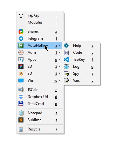This screenshot has width=122, height=154.
Task: Click the "d" shortcut next to Dropbox Url
Action: (x=56, y=97)
